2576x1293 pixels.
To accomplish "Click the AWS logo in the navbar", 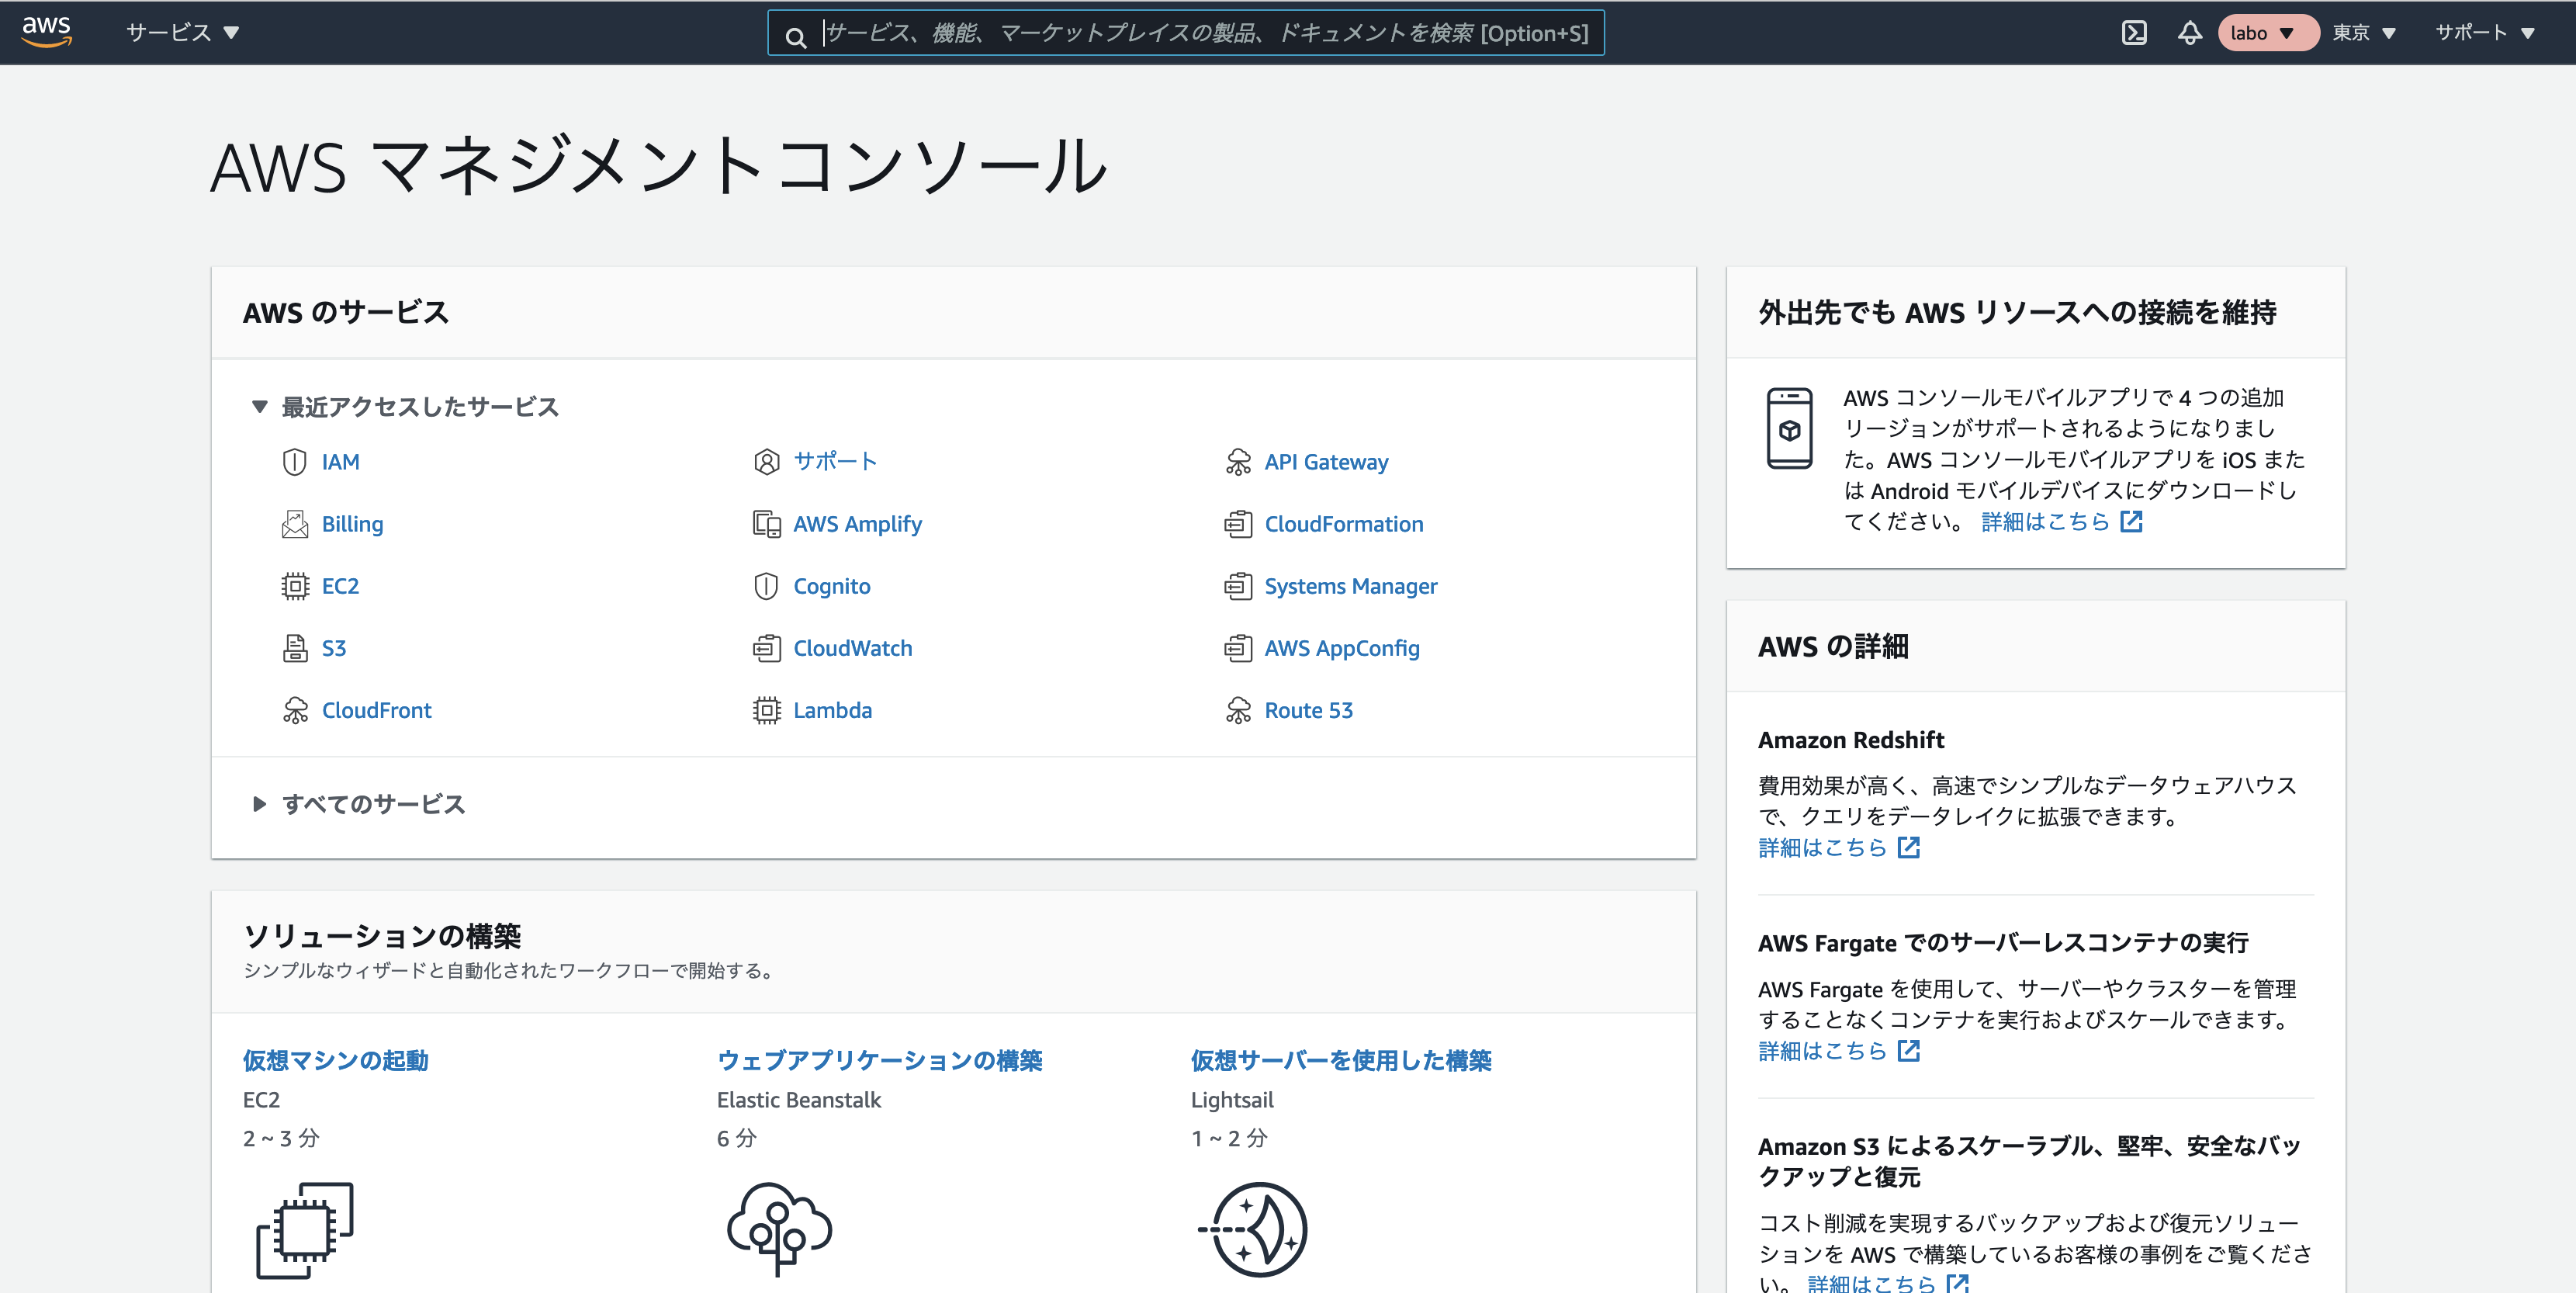I will point(45,32).
